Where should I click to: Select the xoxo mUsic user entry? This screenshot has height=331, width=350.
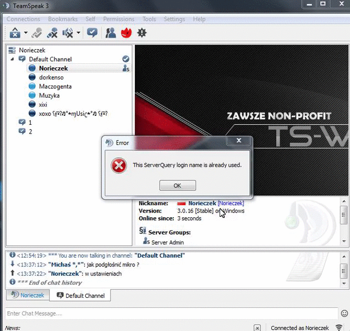[73, 114]
